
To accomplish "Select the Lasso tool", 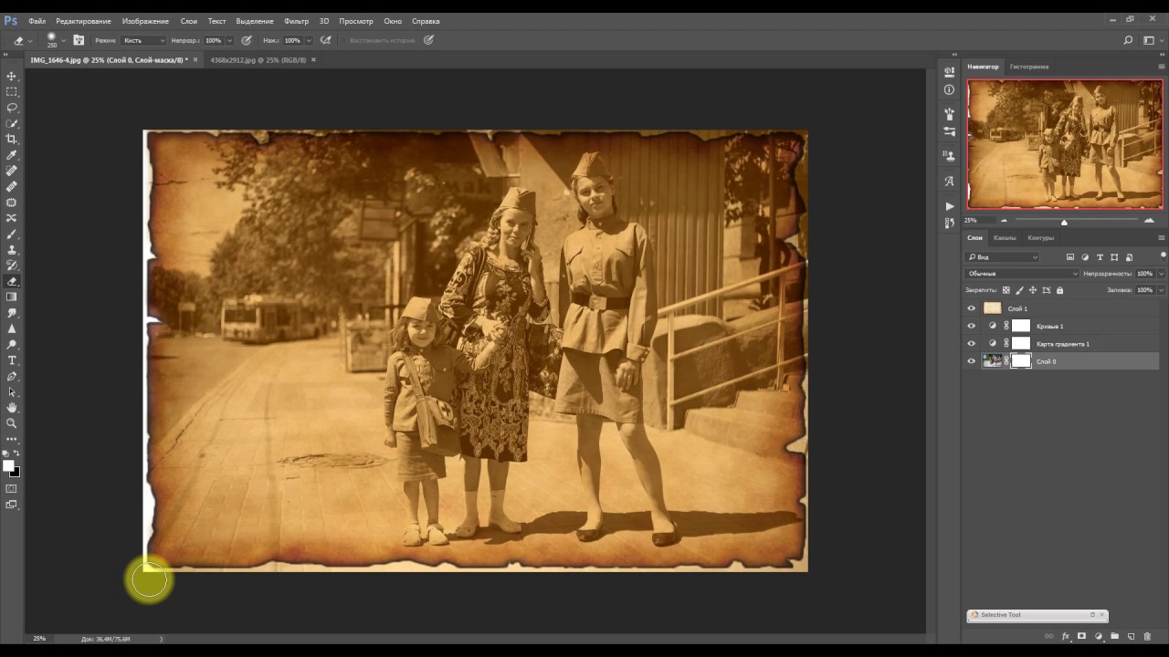I will [12, 108].
